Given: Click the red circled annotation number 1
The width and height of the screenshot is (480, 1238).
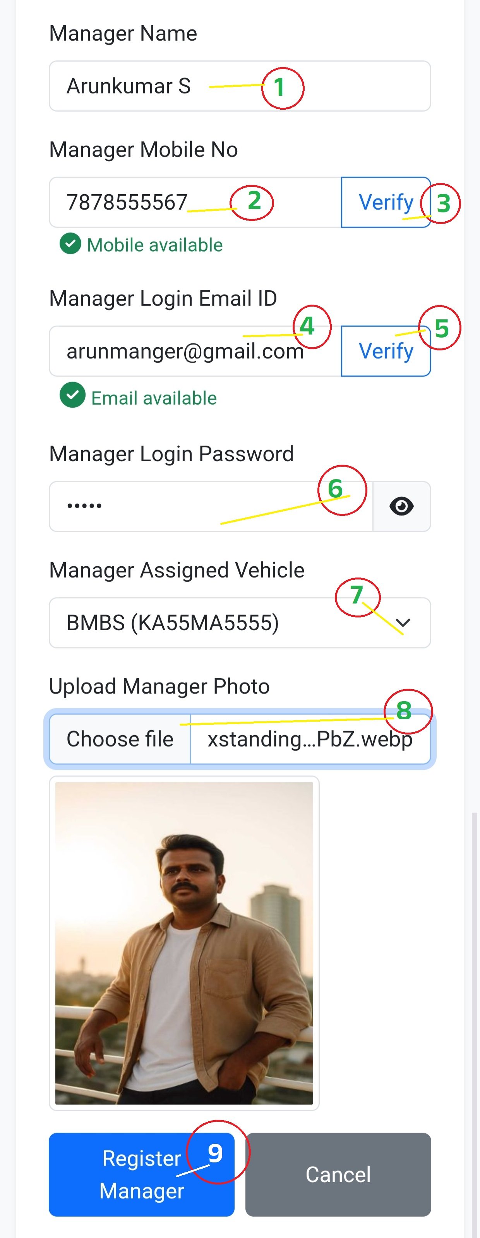Looking at the screenshot, I should 282,88.
